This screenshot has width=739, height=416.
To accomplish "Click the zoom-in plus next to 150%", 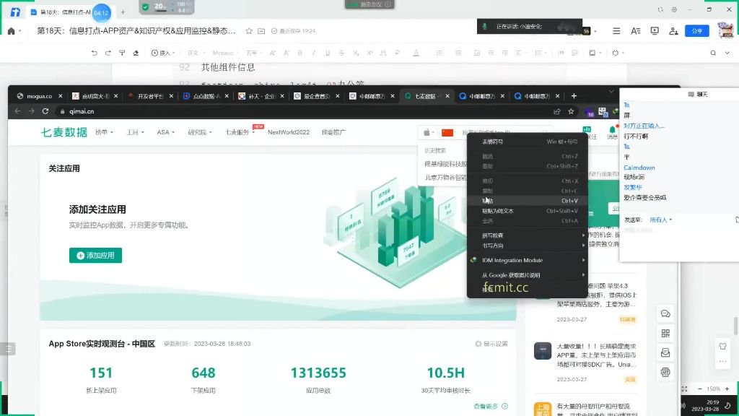I will tap(727, 389).
